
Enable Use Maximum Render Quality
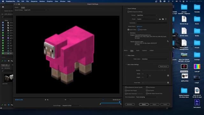(126, 87)
